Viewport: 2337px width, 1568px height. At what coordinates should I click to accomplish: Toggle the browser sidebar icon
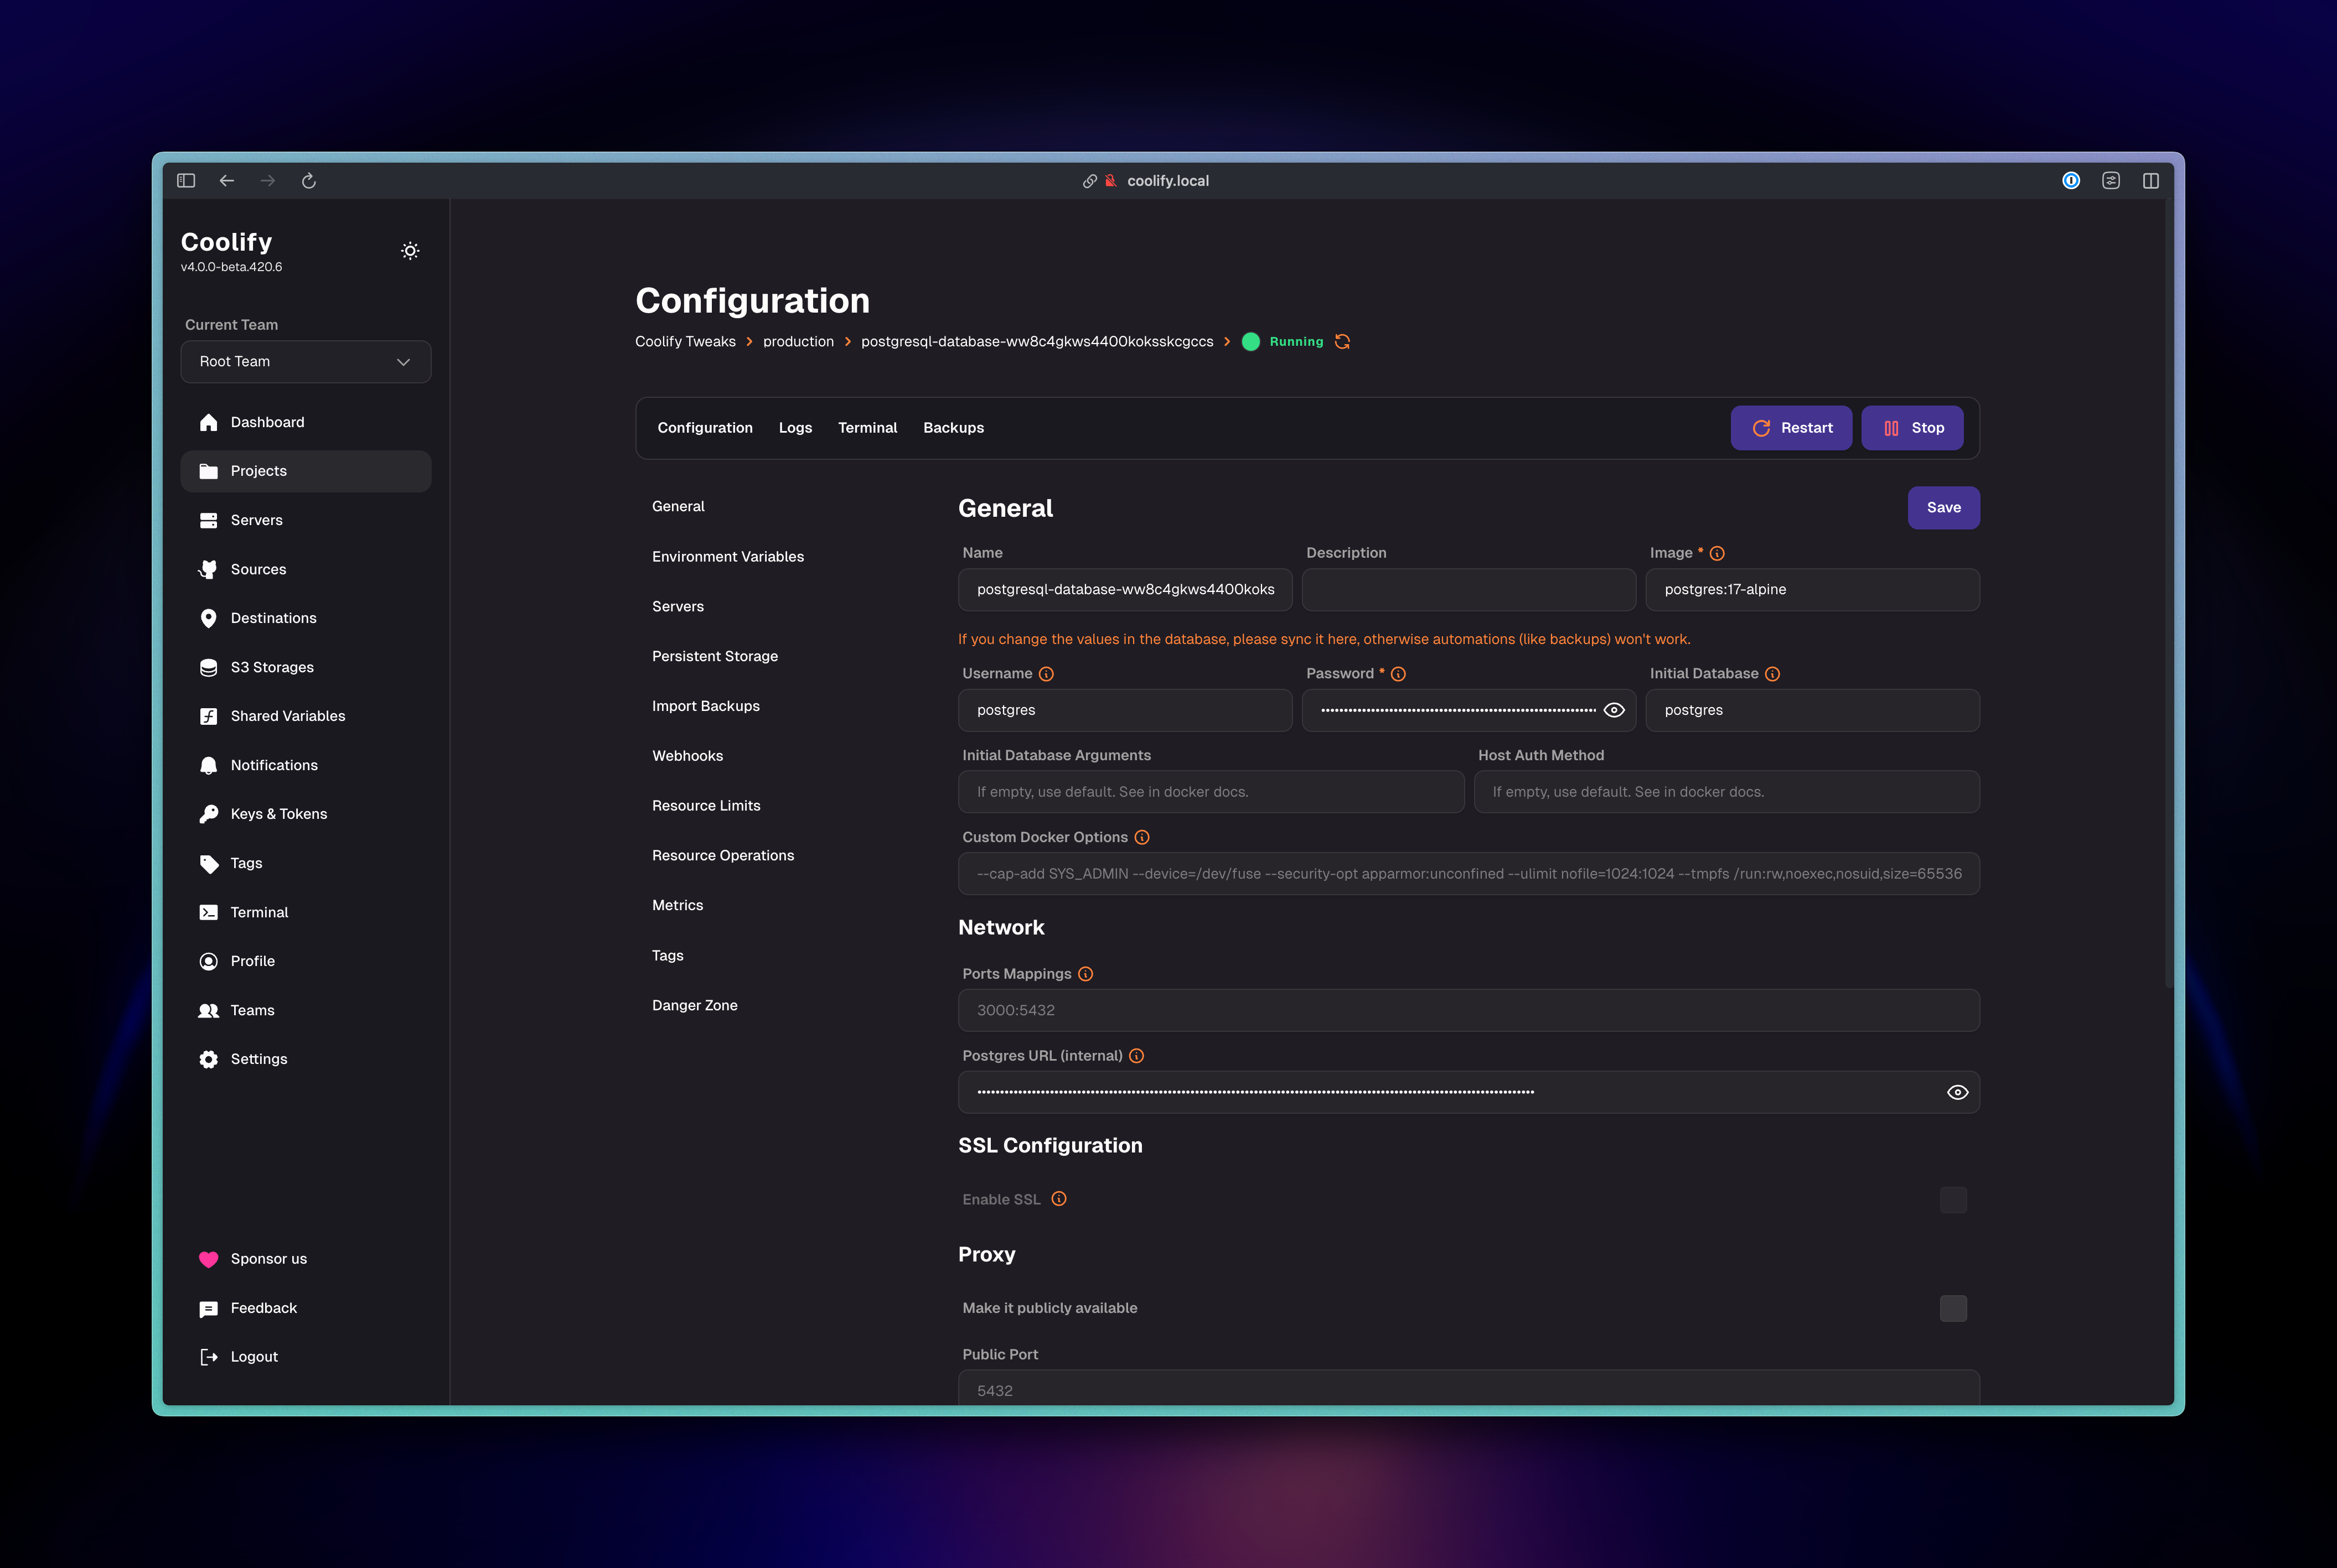pos(186,181)
